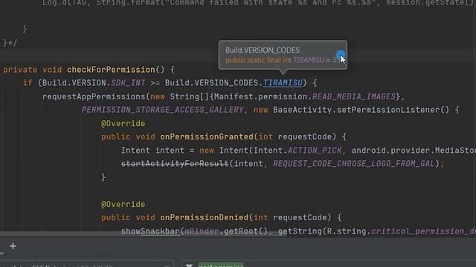This screenshot has width=476, height=267.
Task: Click the onPermissionGranted method name
Action: (207, 136)
